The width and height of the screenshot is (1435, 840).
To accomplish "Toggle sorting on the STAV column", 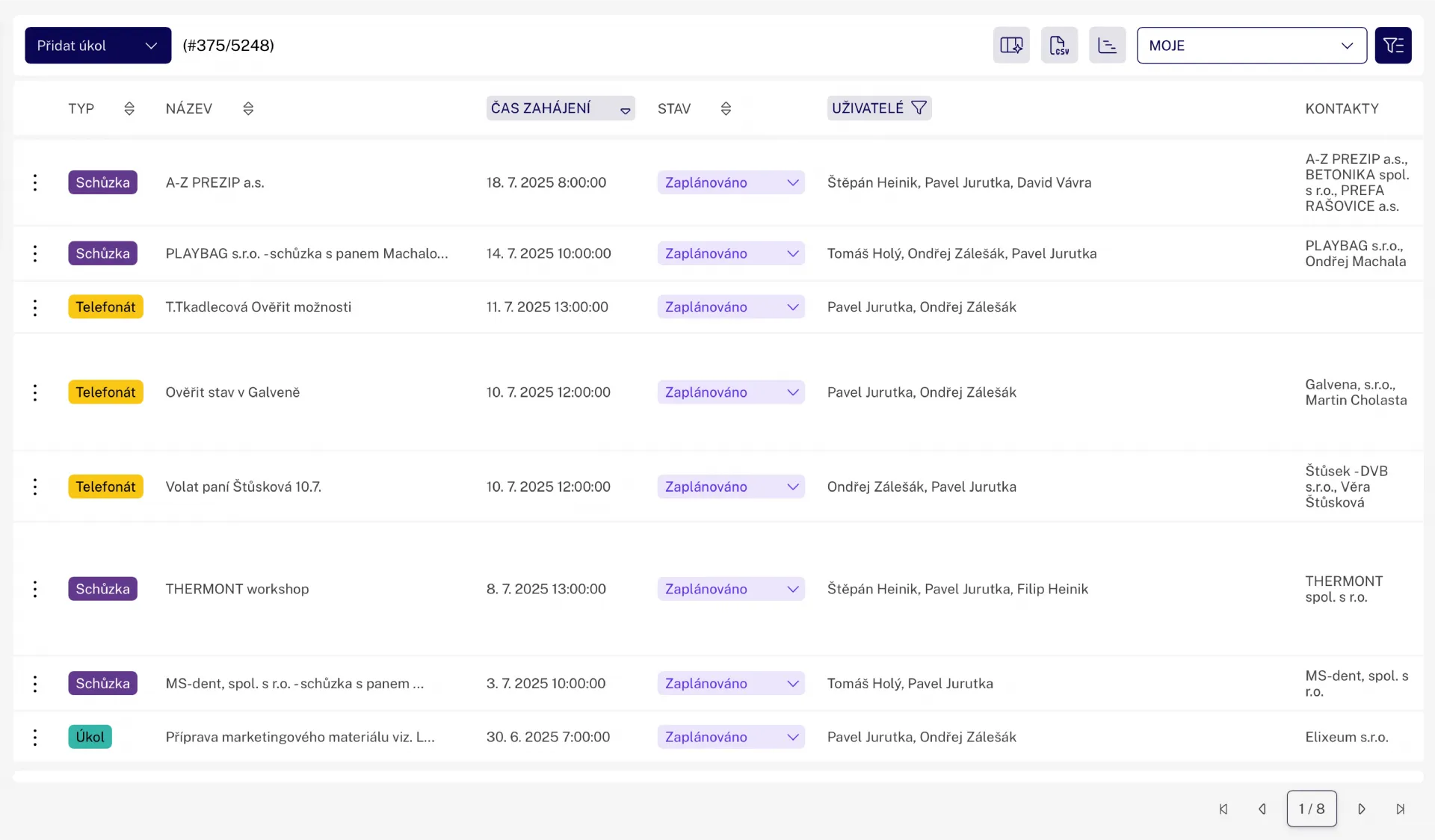I will click(x=726, y=109).
